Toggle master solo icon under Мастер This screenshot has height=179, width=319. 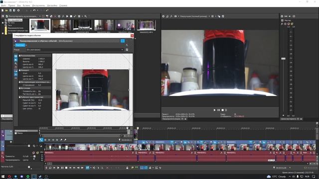pos(292,24)
